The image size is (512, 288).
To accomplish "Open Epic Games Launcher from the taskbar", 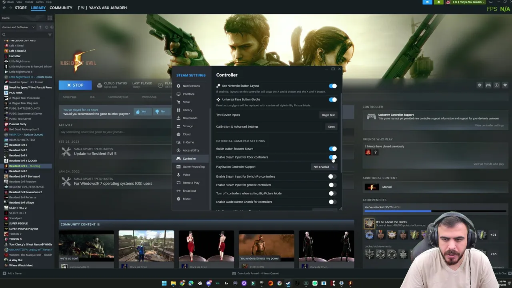I will point(262,283).
